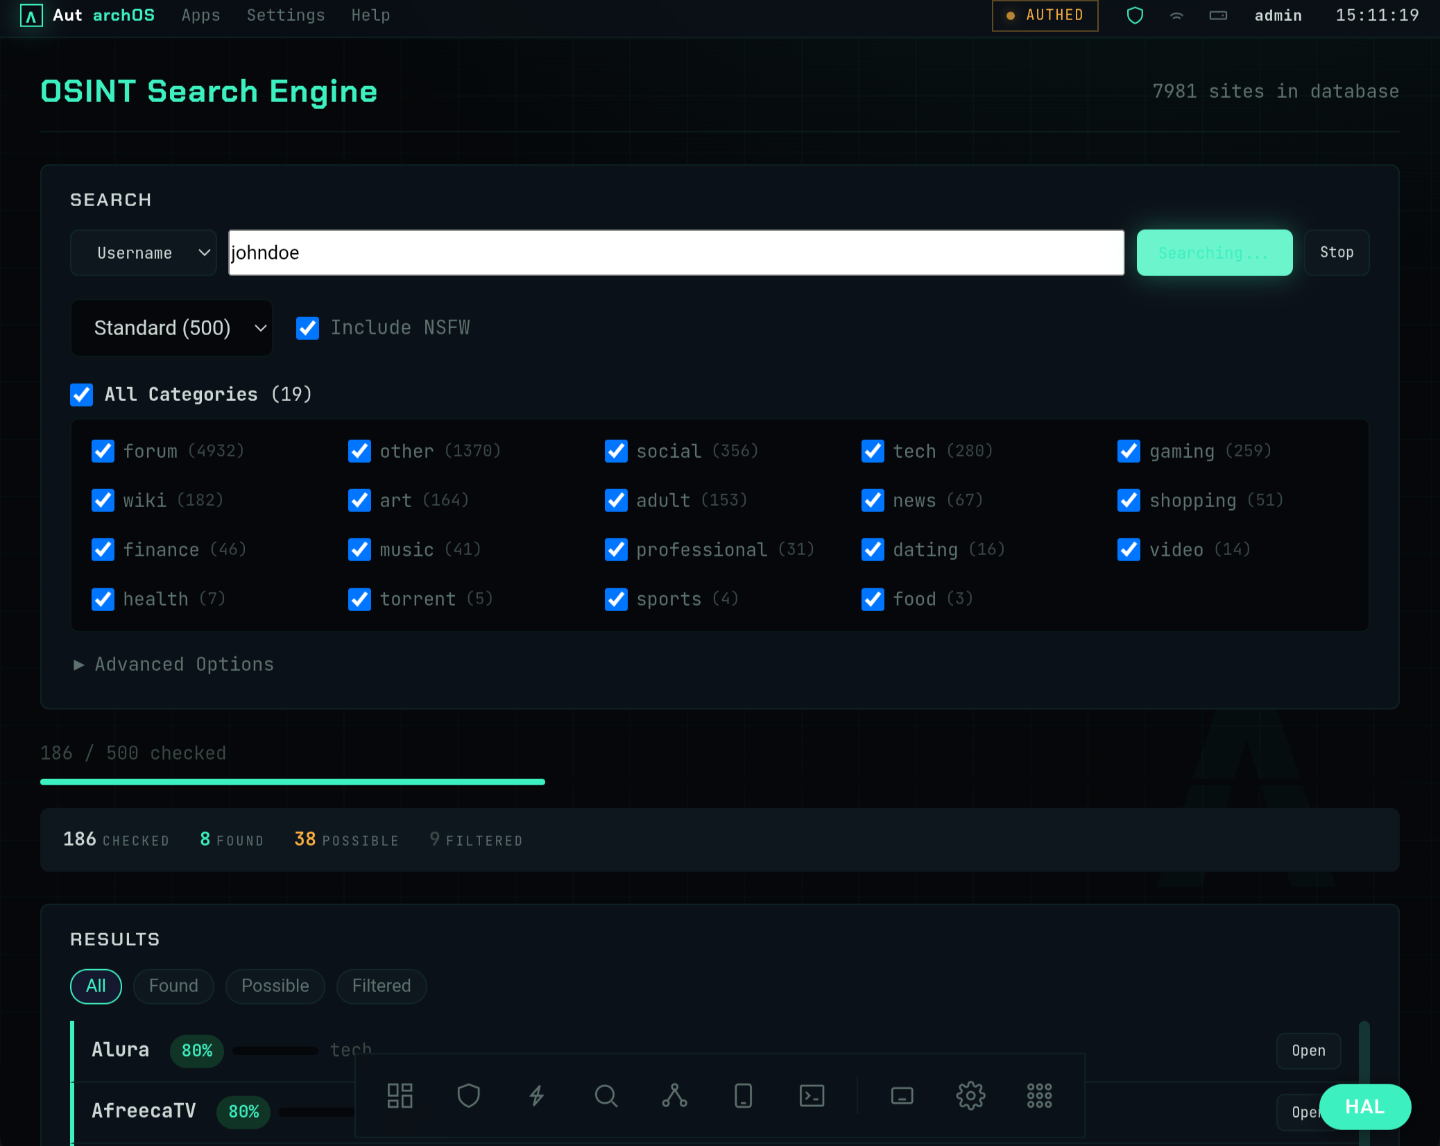Select the Filtered results tab

382,986
